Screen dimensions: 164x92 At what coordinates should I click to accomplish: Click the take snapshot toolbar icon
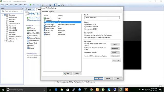[43, 5]
